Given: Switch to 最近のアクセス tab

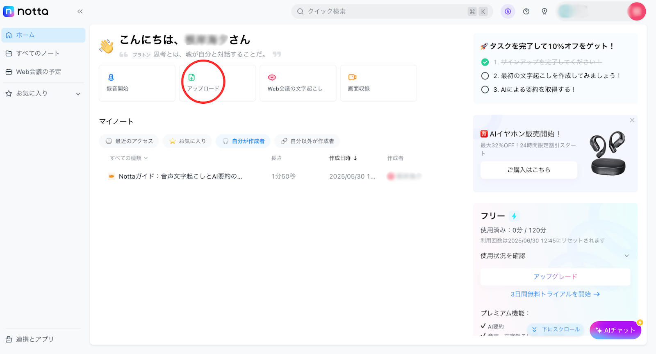Looking at the screenshot, I should click(129, 141).
